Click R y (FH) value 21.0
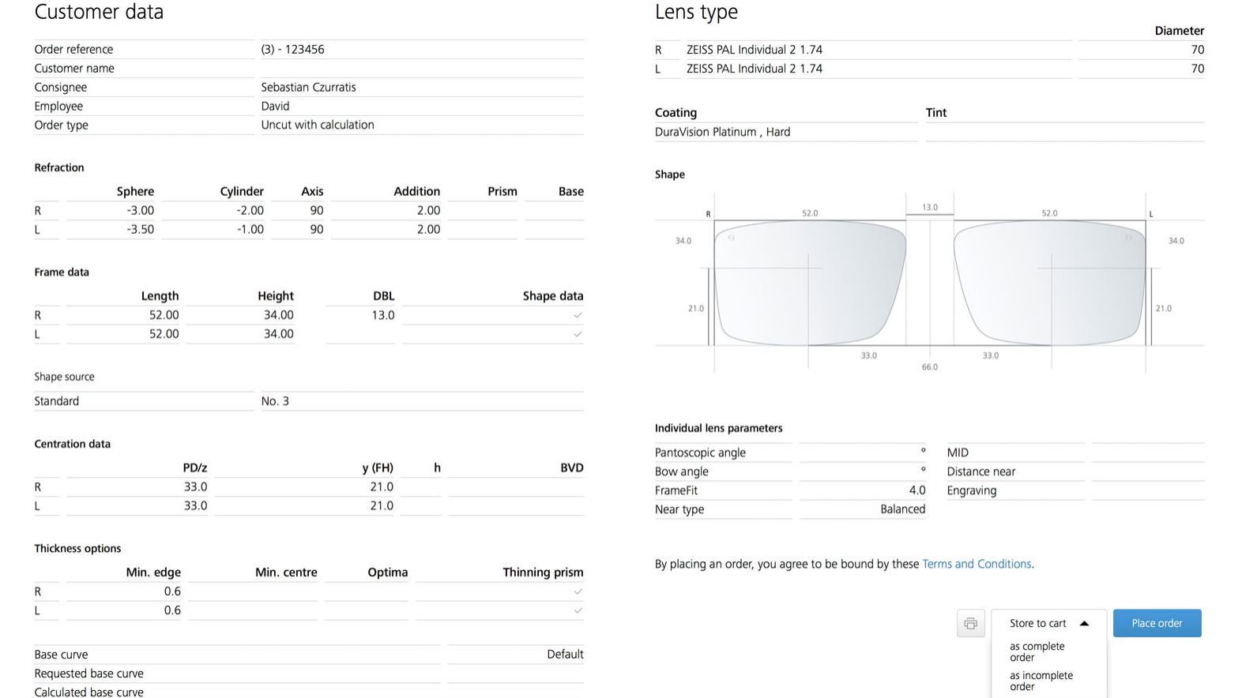 (x=382, y=487)
